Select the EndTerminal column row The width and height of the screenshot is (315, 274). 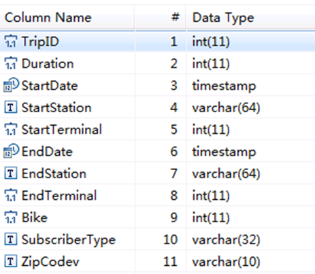pyautogui.click(x=157, y=195)
